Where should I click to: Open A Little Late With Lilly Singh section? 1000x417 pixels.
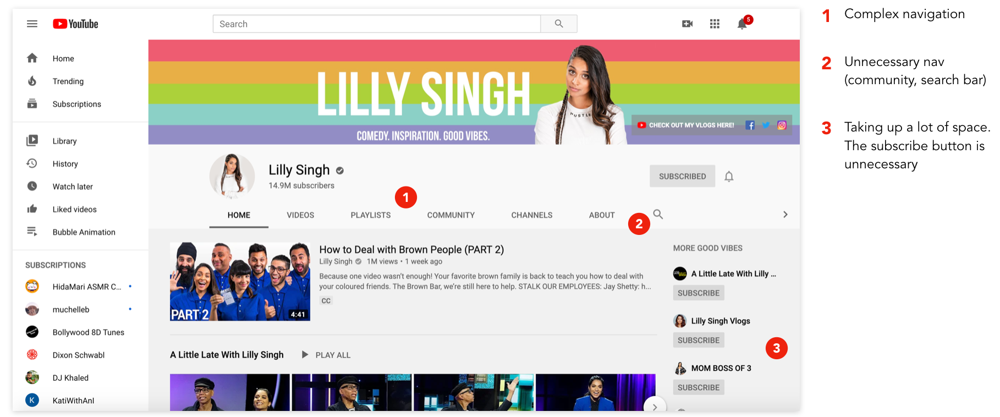click(x=227, y=355)
